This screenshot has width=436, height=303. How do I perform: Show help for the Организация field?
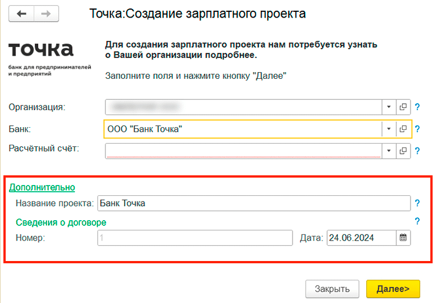point(417,107)
